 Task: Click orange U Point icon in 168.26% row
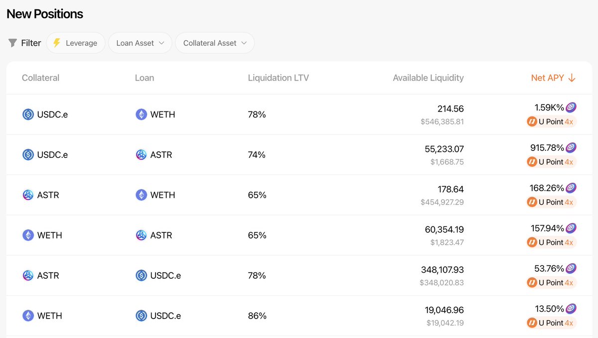click(532, 202)
